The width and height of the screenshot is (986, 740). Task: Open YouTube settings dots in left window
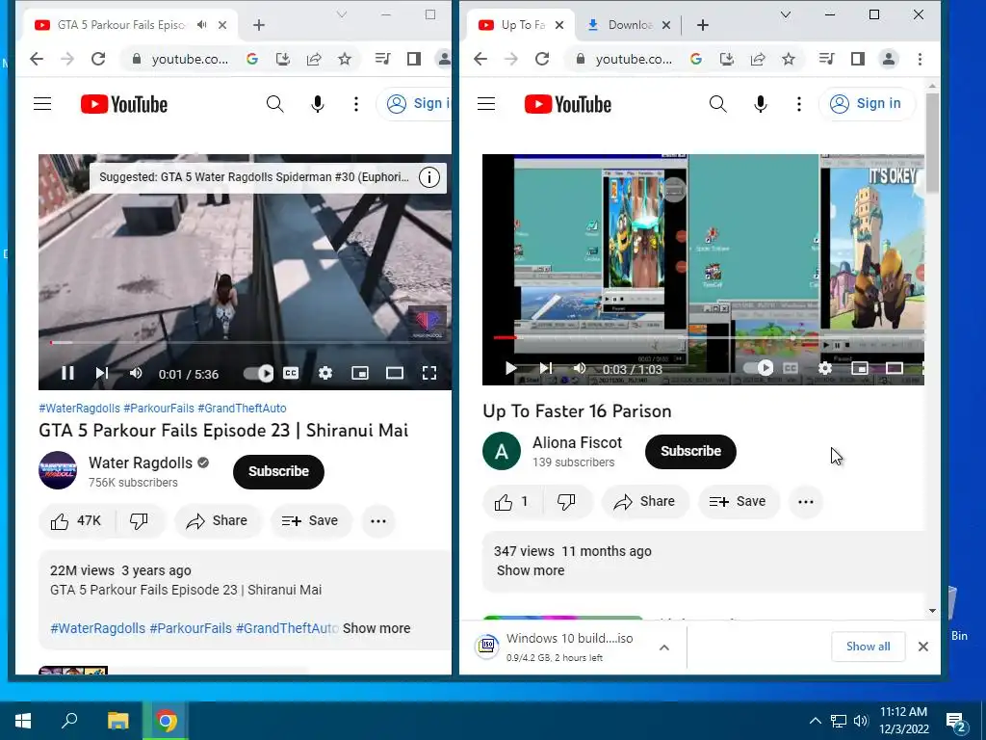click(x=356, y=104)
